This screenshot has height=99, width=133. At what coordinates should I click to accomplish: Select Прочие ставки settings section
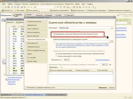click(x=36, y=61)
